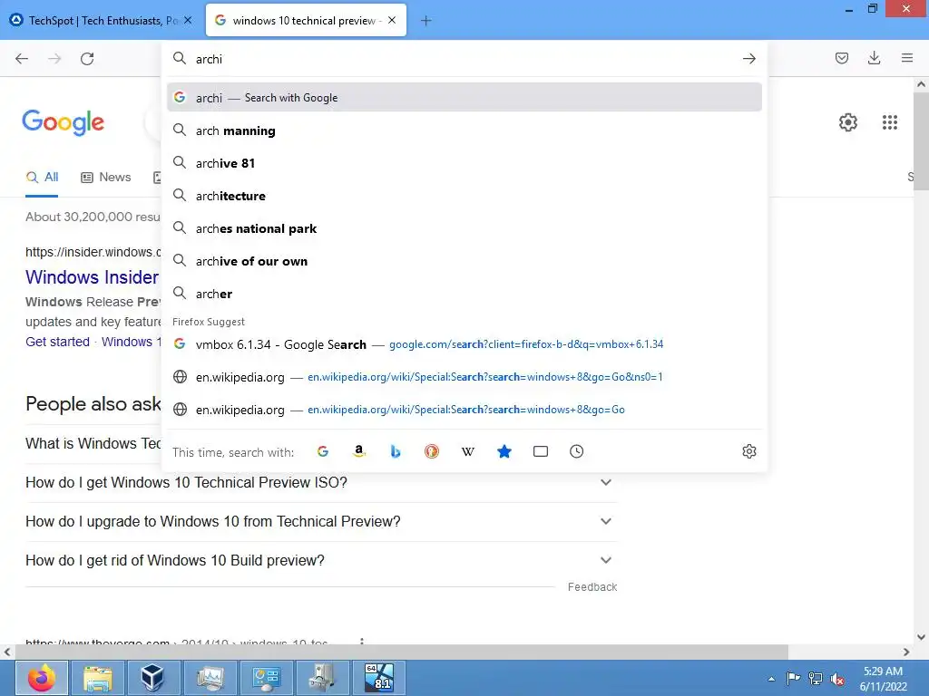Search open tabs using the tab icon
This screenshot has height=696, width=929.
click(541, 451)
